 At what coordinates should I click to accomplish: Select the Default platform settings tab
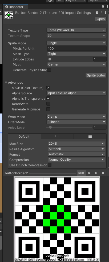pos(24,137)
